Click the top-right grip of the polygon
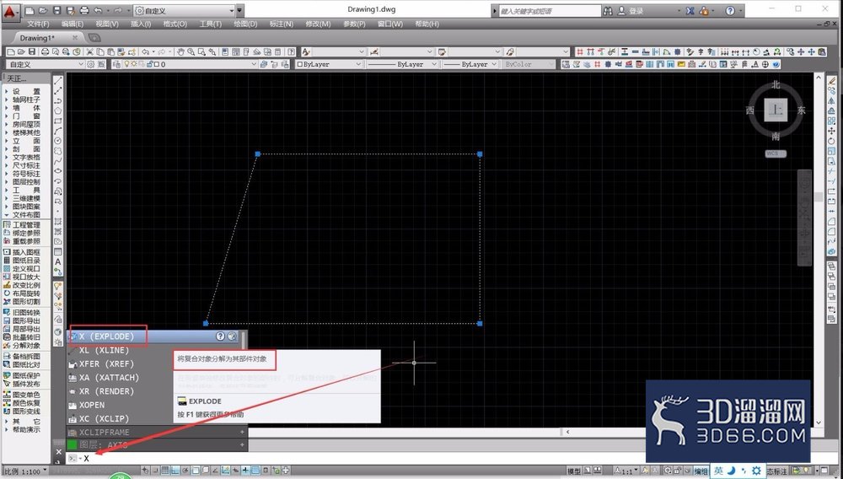The width and height of the screenshot is (843, 479). tap(480, 154)
